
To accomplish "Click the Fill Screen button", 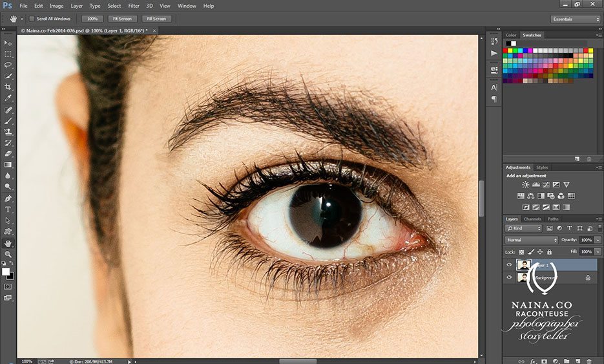I will 156,19.
